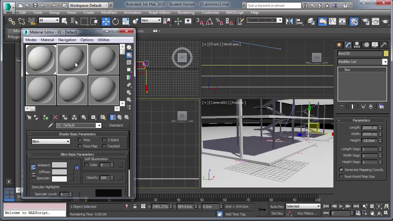The height and width of the screenshot is (221, 393).
Task: Collapse the Shader Basic Parameters rollout
Action: click(77, 134)
